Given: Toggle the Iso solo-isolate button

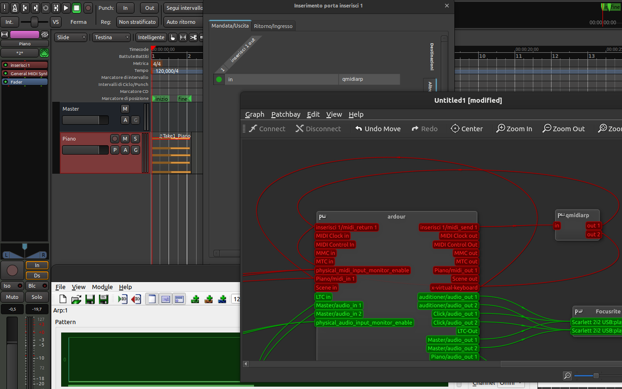Looking at the screenshot, I should click(12, 286).
